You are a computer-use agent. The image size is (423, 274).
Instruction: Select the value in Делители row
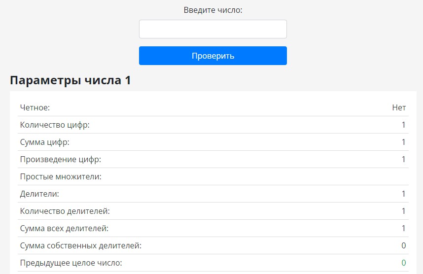(404, 194)
